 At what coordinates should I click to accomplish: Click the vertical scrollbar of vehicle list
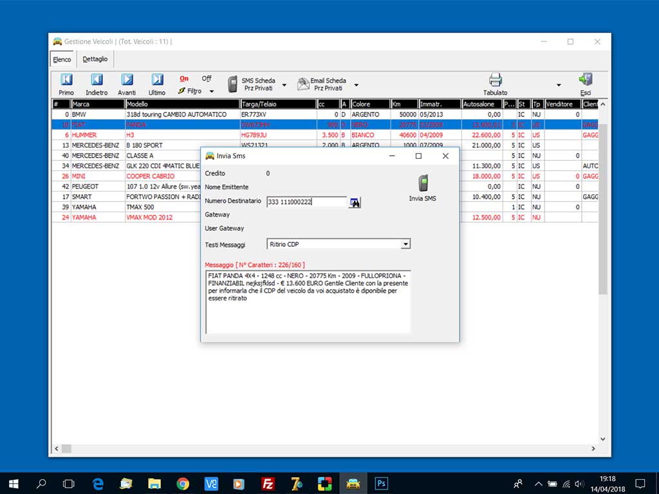tap(602, 209)
